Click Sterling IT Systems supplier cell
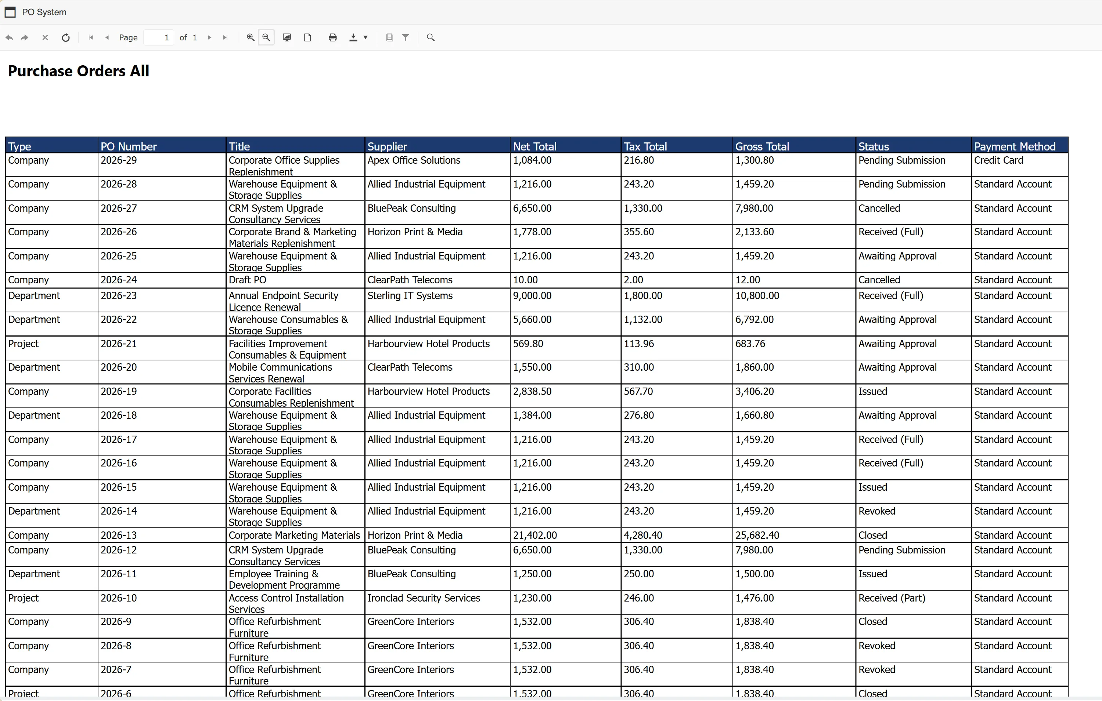This screenshot has width=1102, height=701. coord(437,301)
